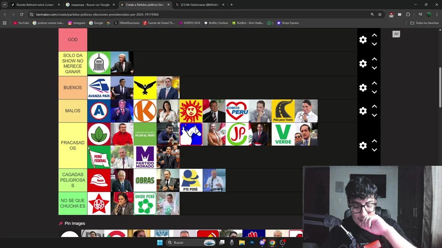Move the GOD tier row up
Viewport: 442px width, 248px height.
[x=374, y=35]
